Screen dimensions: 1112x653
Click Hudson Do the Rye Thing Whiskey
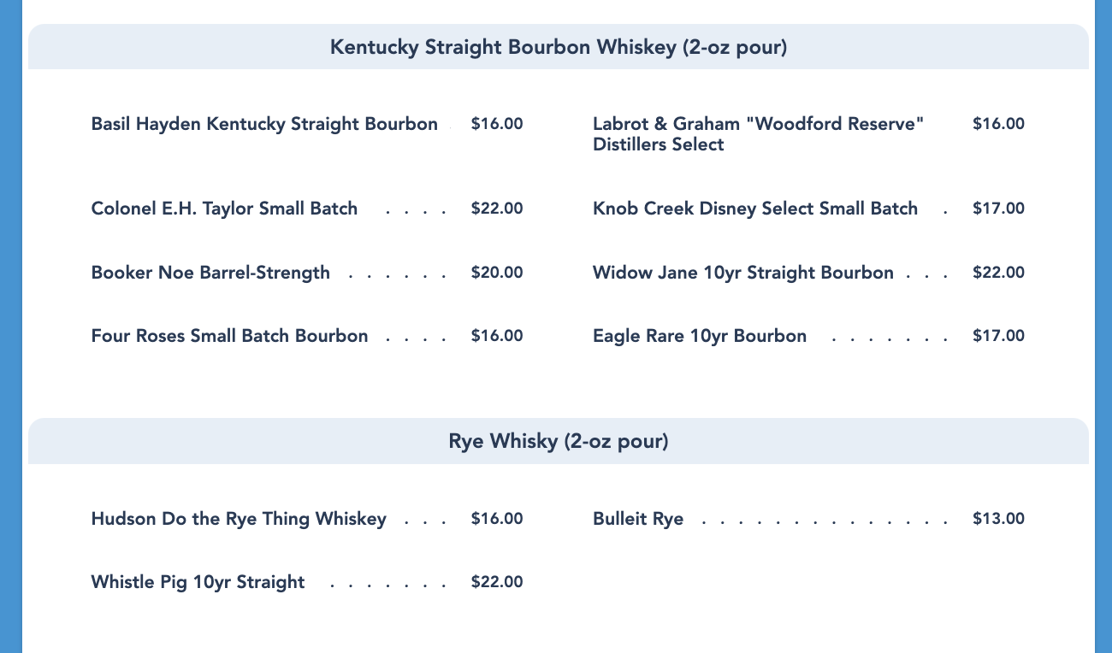(239, 519)
